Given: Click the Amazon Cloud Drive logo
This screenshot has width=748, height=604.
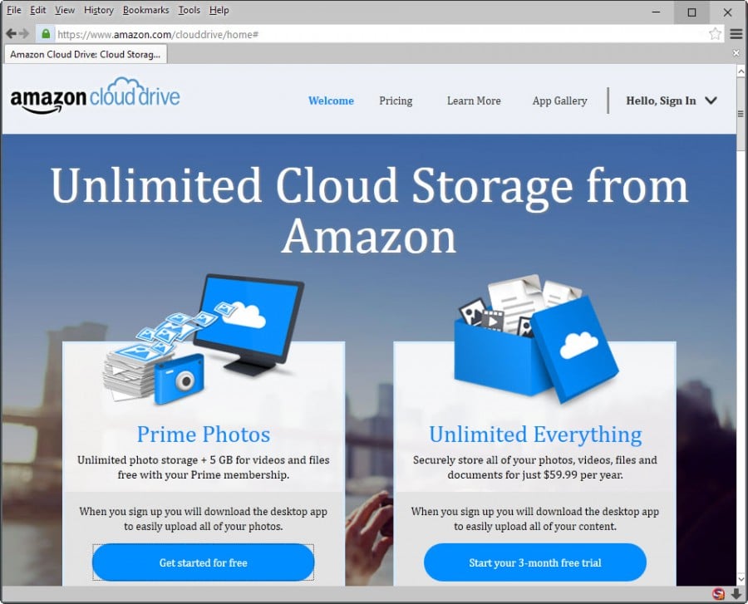Looking at the screenshot, I should coord(94,96).
